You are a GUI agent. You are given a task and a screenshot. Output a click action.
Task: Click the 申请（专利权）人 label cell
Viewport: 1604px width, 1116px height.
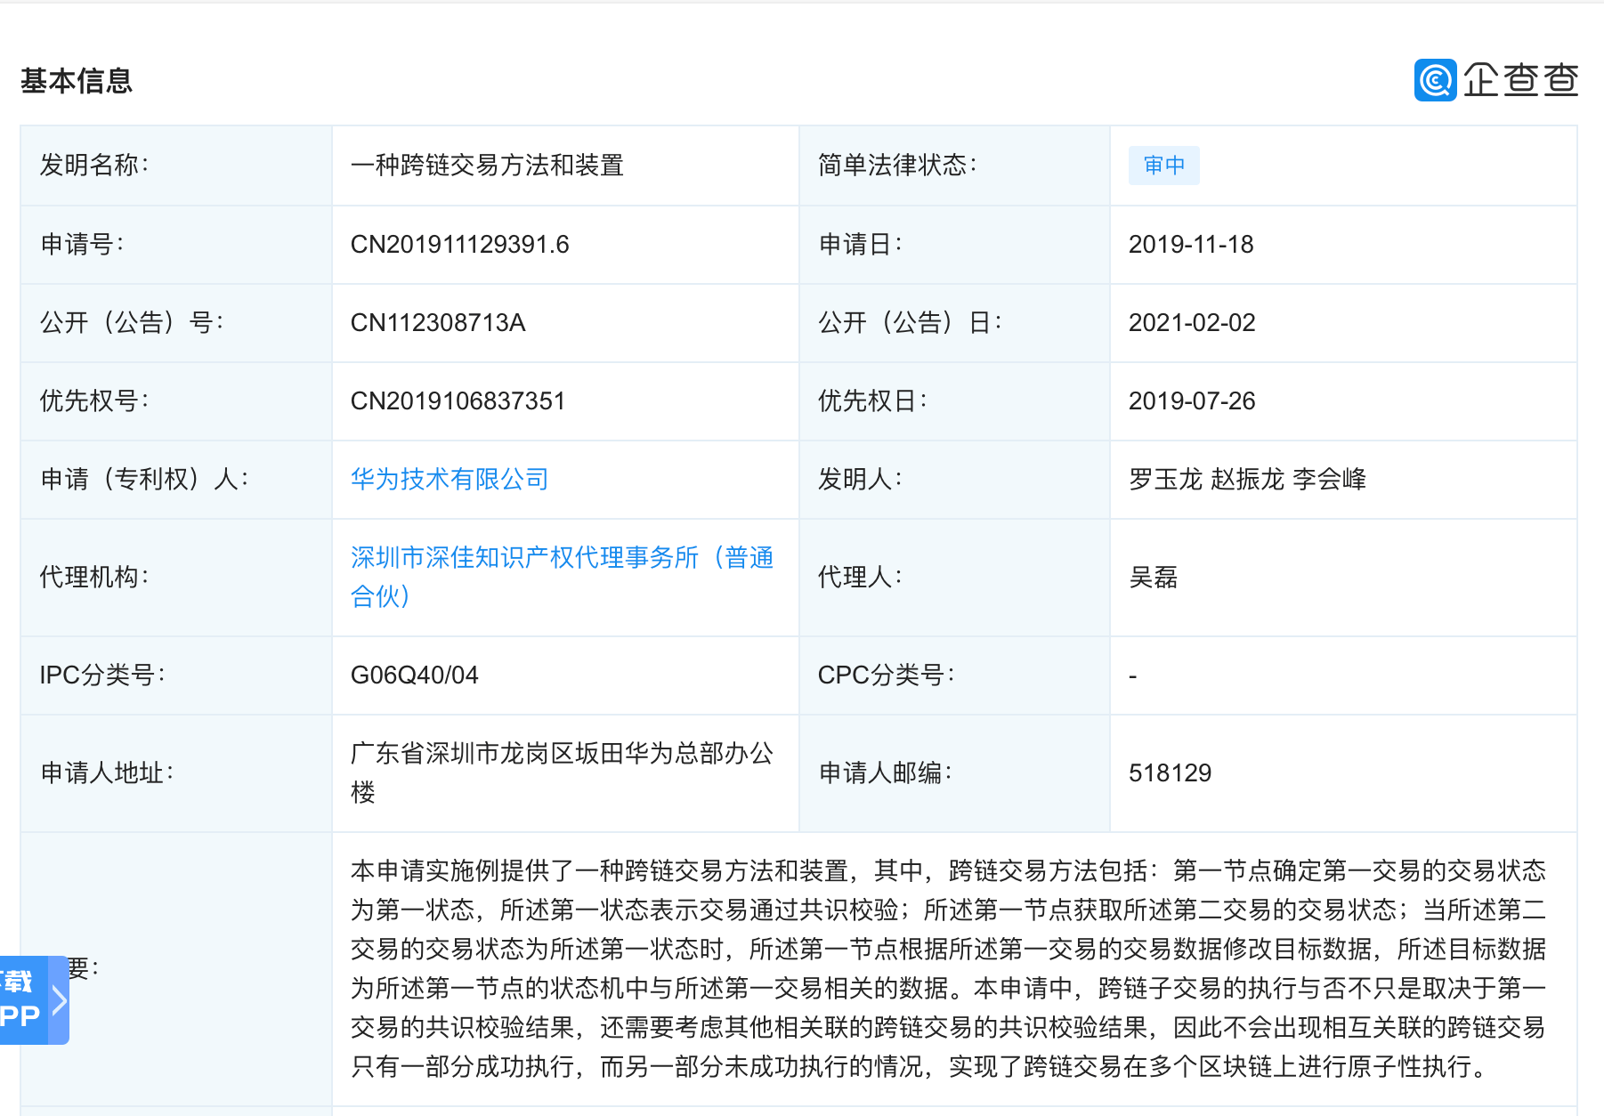(x=176, y=479)
